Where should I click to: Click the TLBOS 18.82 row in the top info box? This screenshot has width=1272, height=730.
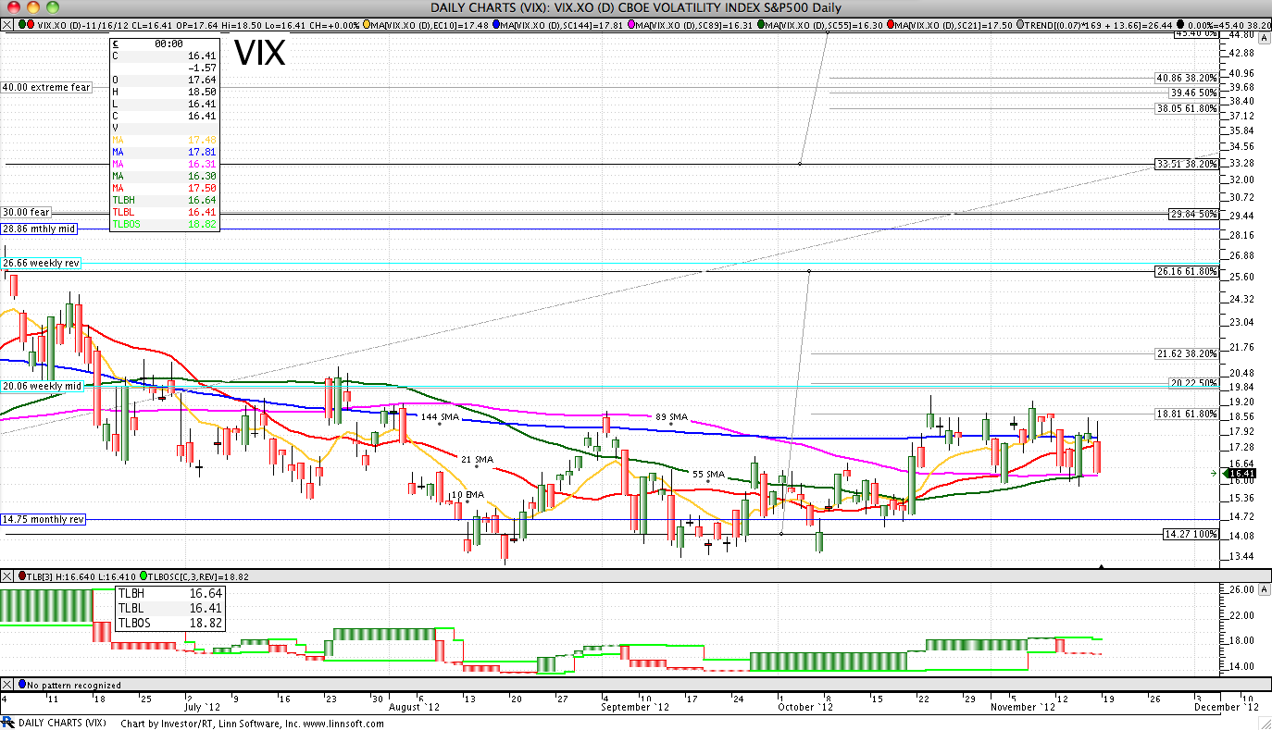(165, 223)
